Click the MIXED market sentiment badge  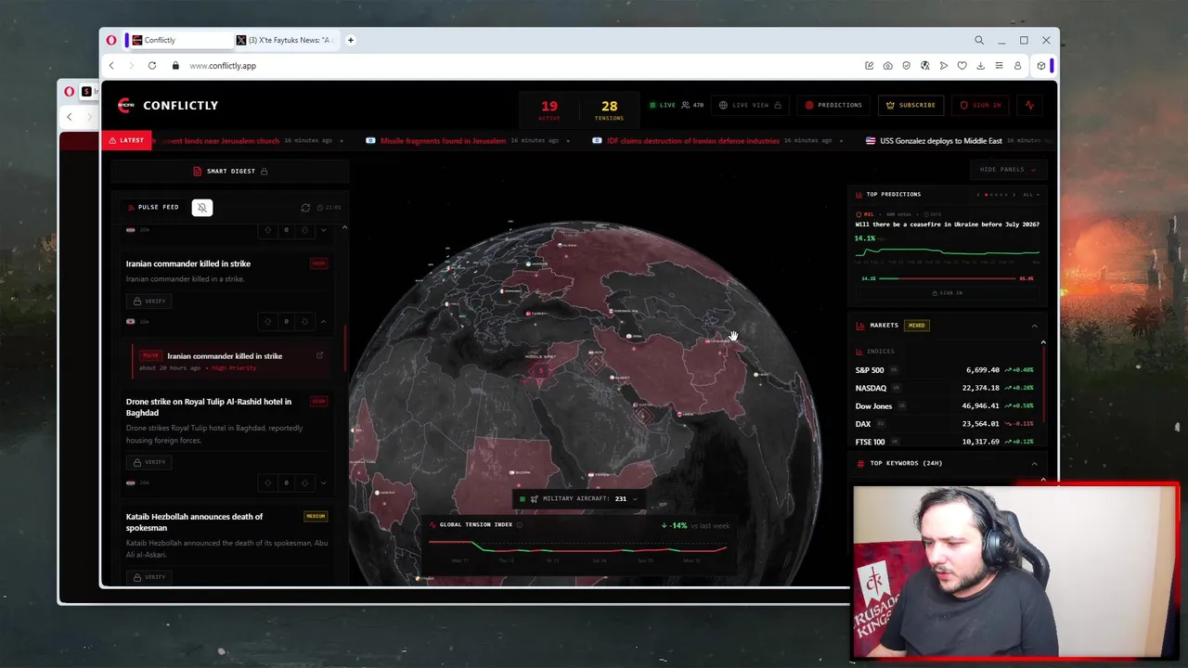point(917,326)
